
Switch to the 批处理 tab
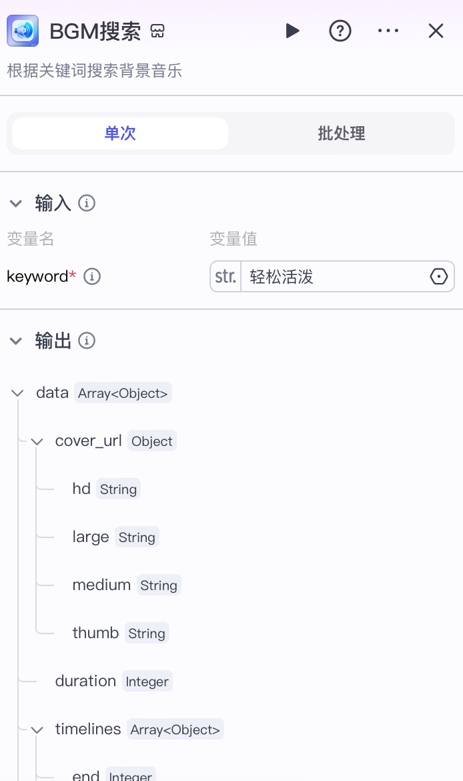tap(342, 134)
